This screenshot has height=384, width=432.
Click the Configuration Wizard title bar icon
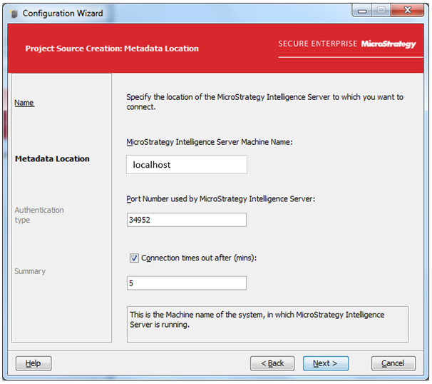click(14, 14)
